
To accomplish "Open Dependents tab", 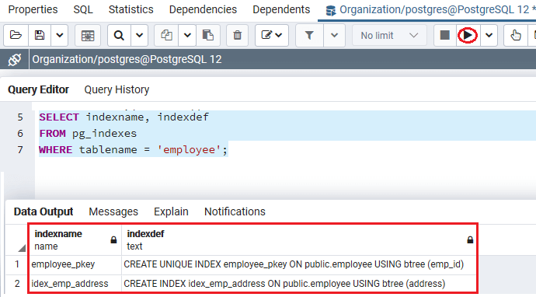I will [281, 9].
